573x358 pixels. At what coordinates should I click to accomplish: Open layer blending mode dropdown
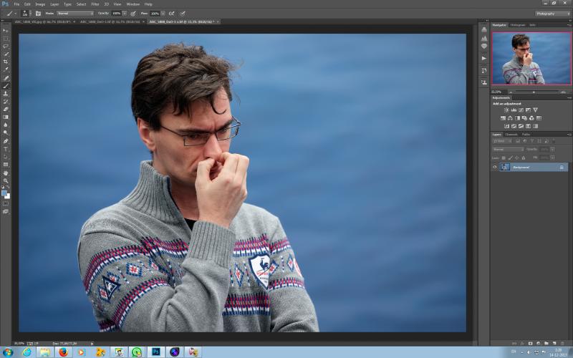509,149
